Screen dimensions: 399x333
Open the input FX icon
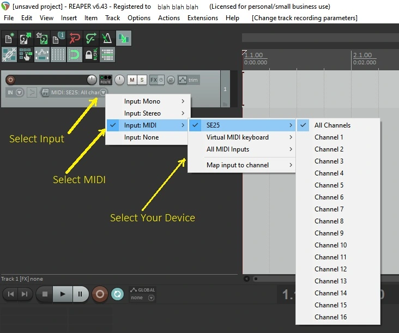pyautogui.click(x=46, y=92)
